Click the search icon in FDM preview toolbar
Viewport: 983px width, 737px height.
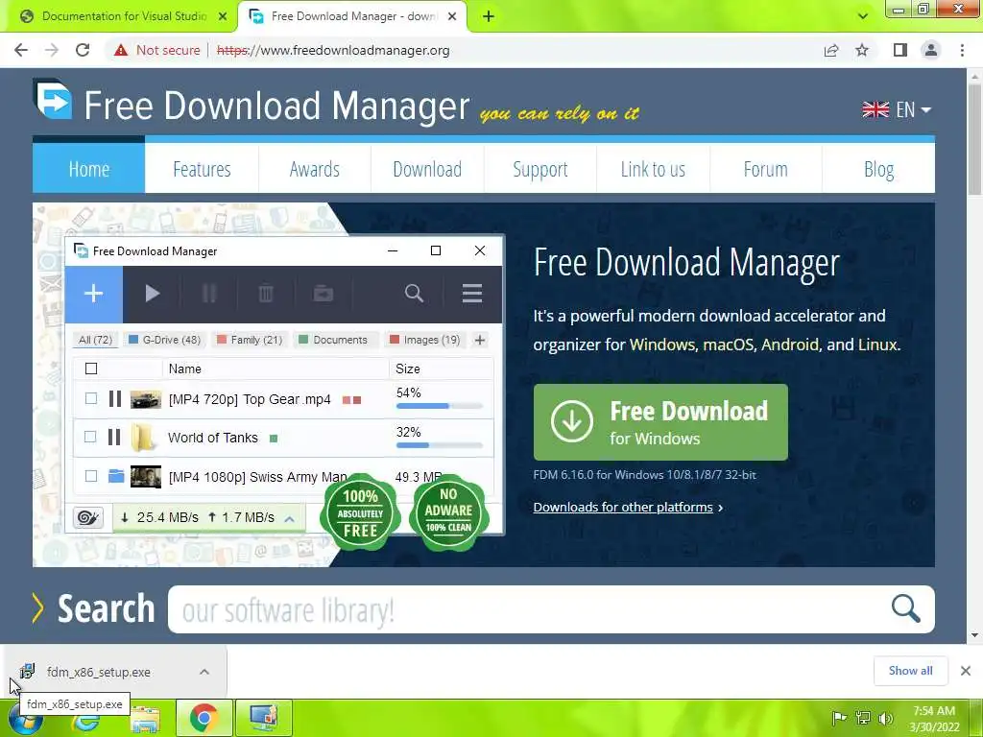[414, 294]
